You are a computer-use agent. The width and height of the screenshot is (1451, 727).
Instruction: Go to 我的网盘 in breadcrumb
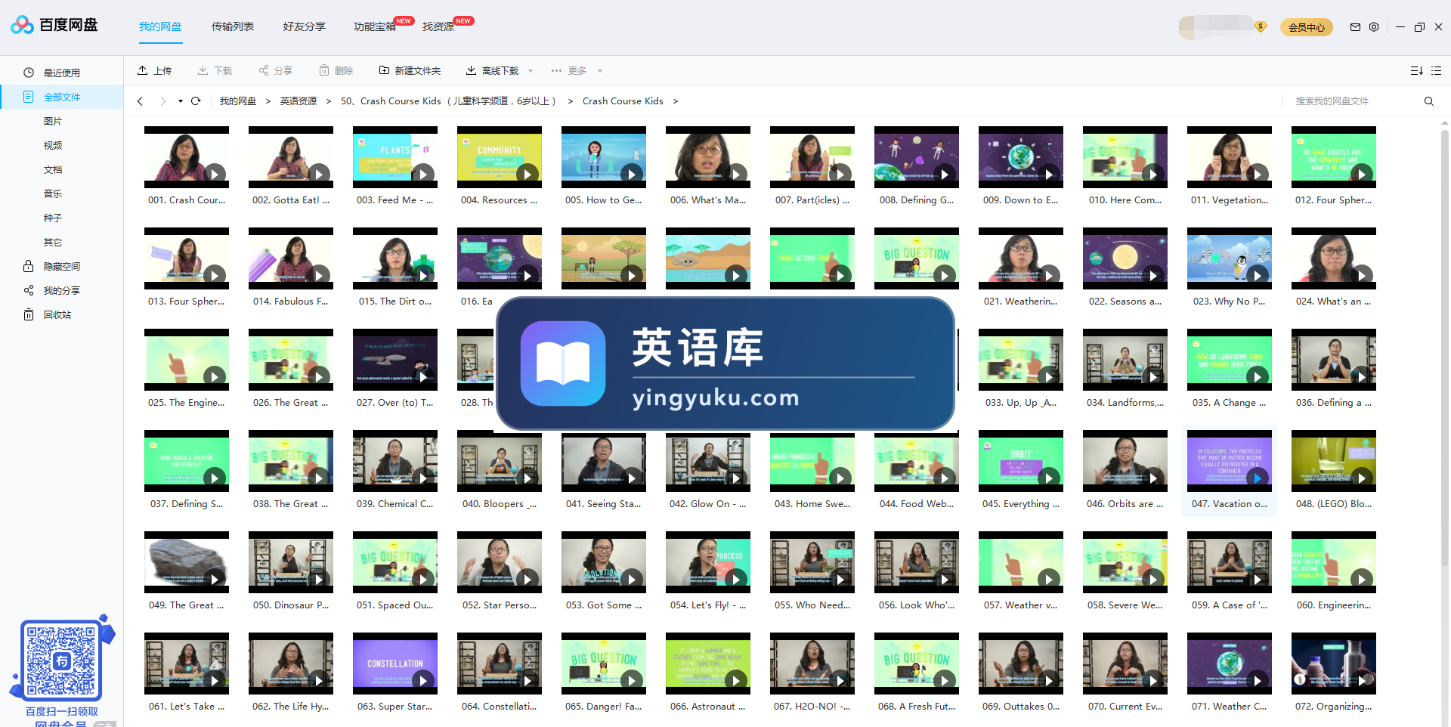coord(238,101)
